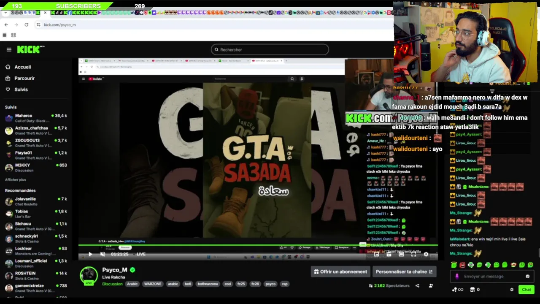This screenshot has width=540, height=304.
Task: Select the psyco tag
Action: point(270,284)
